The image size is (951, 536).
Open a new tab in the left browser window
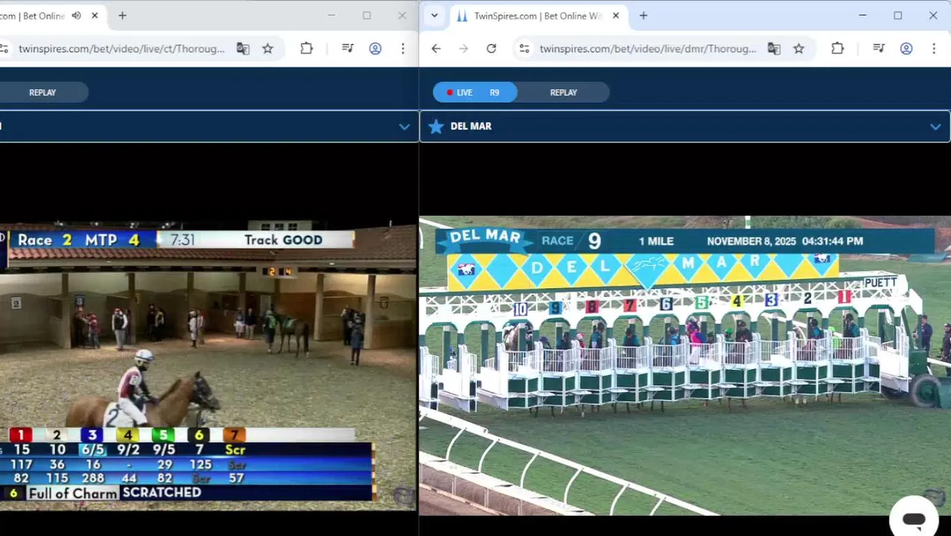tap(122, 16)
